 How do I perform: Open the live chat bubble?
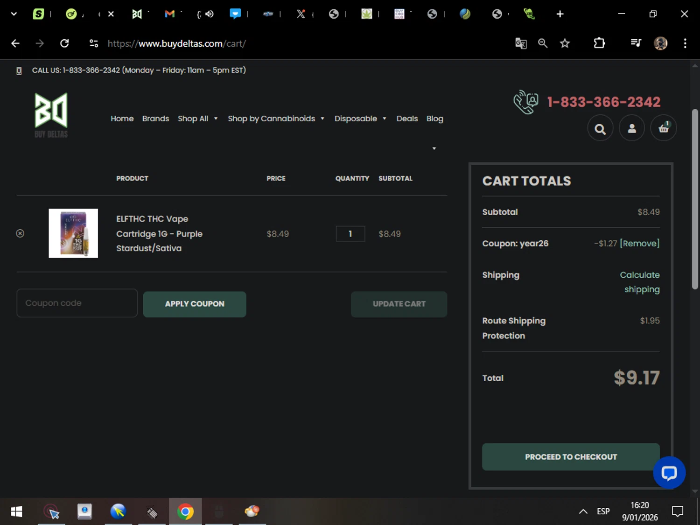tap(669, 473)
